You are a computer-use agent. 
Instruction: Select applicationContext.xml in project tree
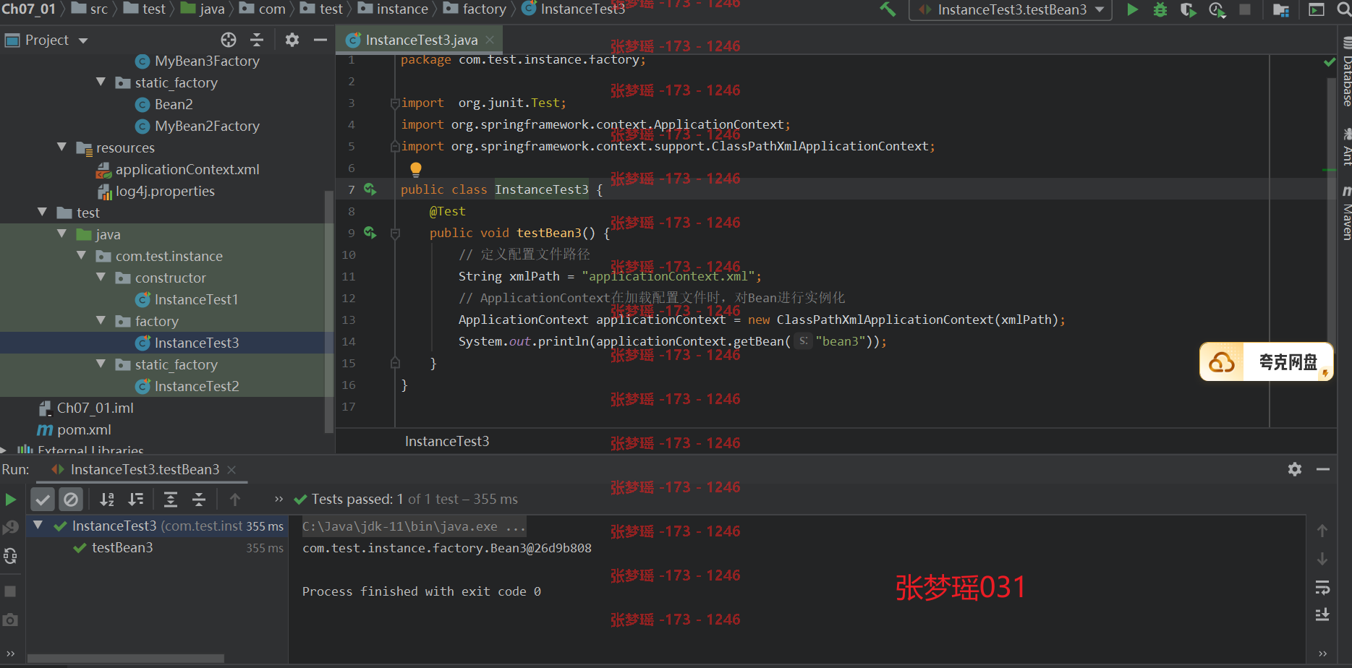pos(178,169)
